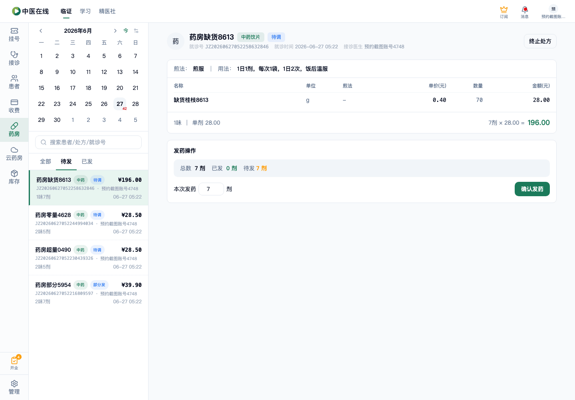Click the 中药饮片 tag in the header
This screenshot has width=575, height=400.
click(251, 37)
